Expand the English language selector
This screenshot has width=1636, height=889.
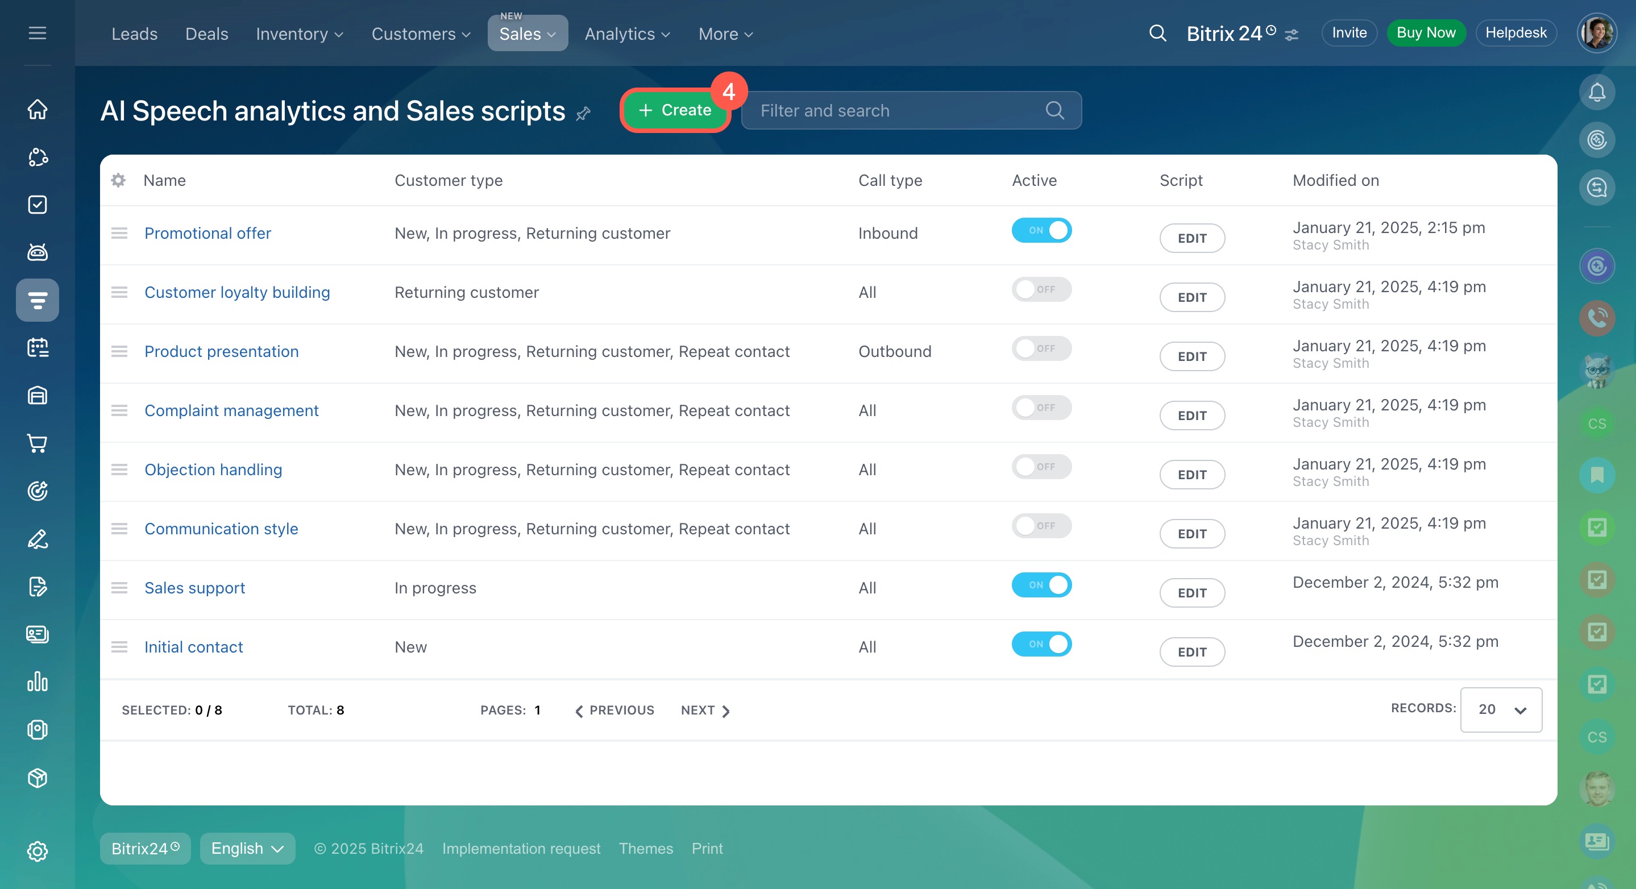point(247,849)
